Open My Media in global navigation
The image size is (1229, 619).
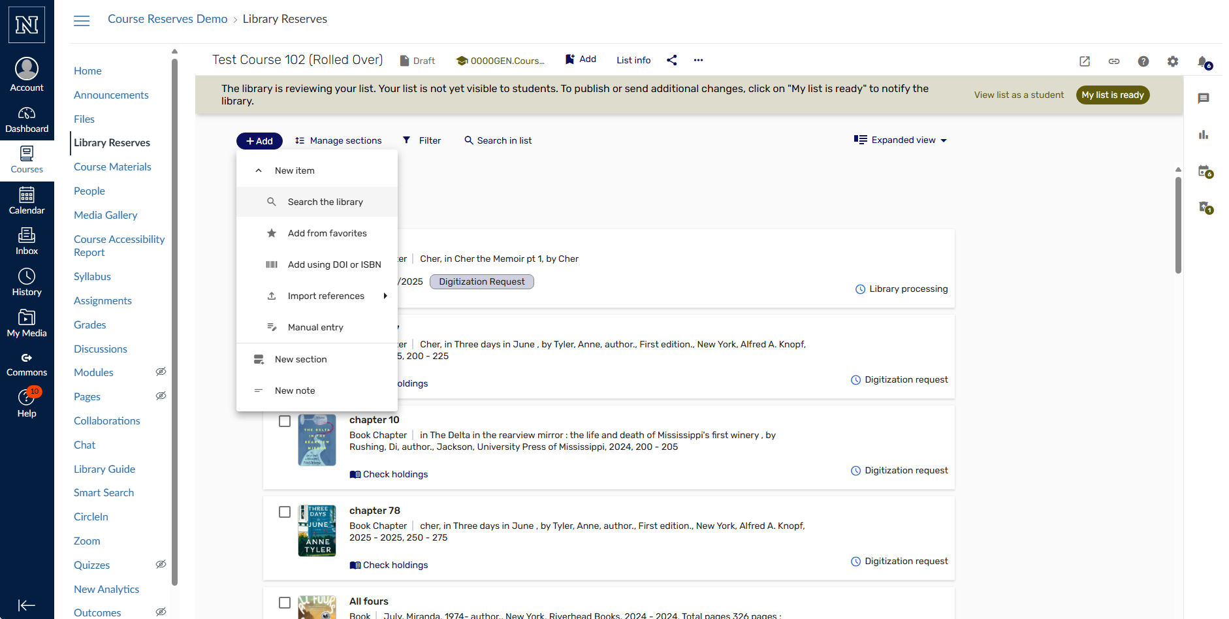(27, 324)
